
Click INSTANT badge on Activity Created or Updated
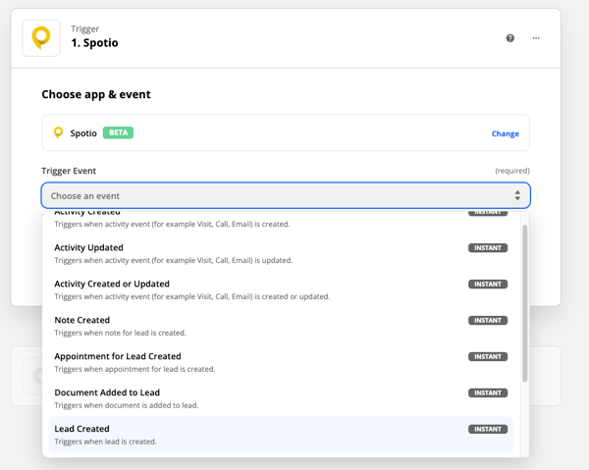(x=488, y=285)
